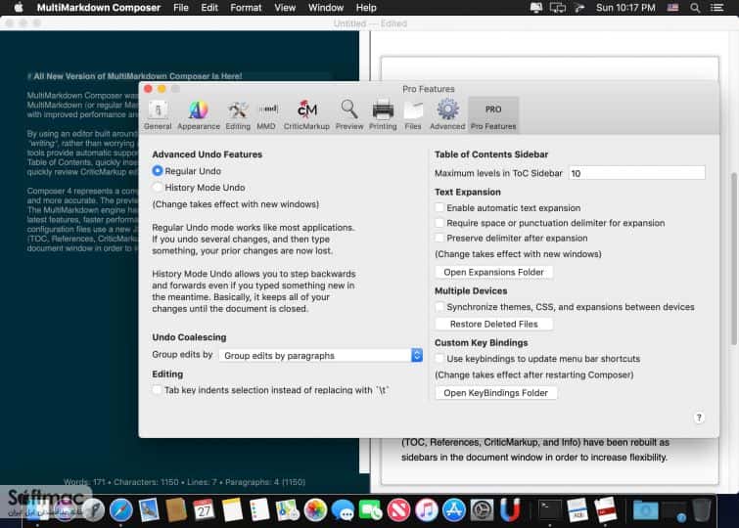Open the input source flag menu
The image size is (739, 528).
[673, 8]
